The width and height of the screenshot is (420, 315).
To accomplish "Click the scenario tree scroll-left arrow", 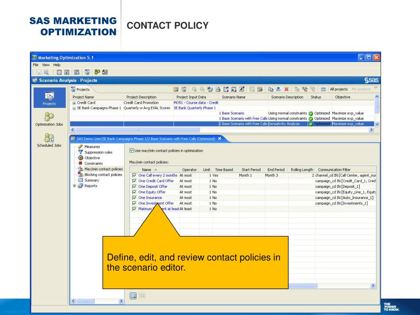I will pyautogui.click(x=73, y=301).
